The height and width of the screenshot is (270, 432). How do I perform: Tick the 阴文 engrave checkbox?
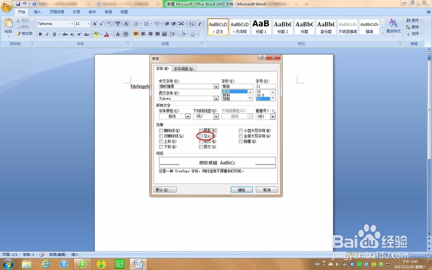tap(201, 147)
